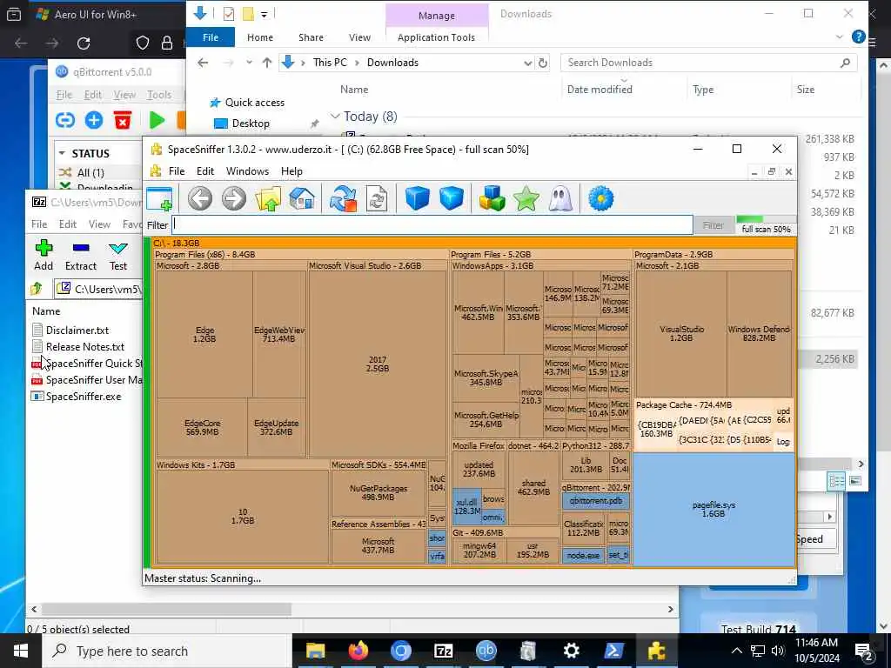Open Windows Start menu
891x668 pixels.
[21, 651]
